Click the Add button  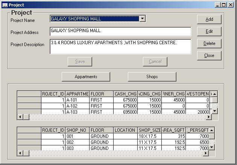point(209,19)
